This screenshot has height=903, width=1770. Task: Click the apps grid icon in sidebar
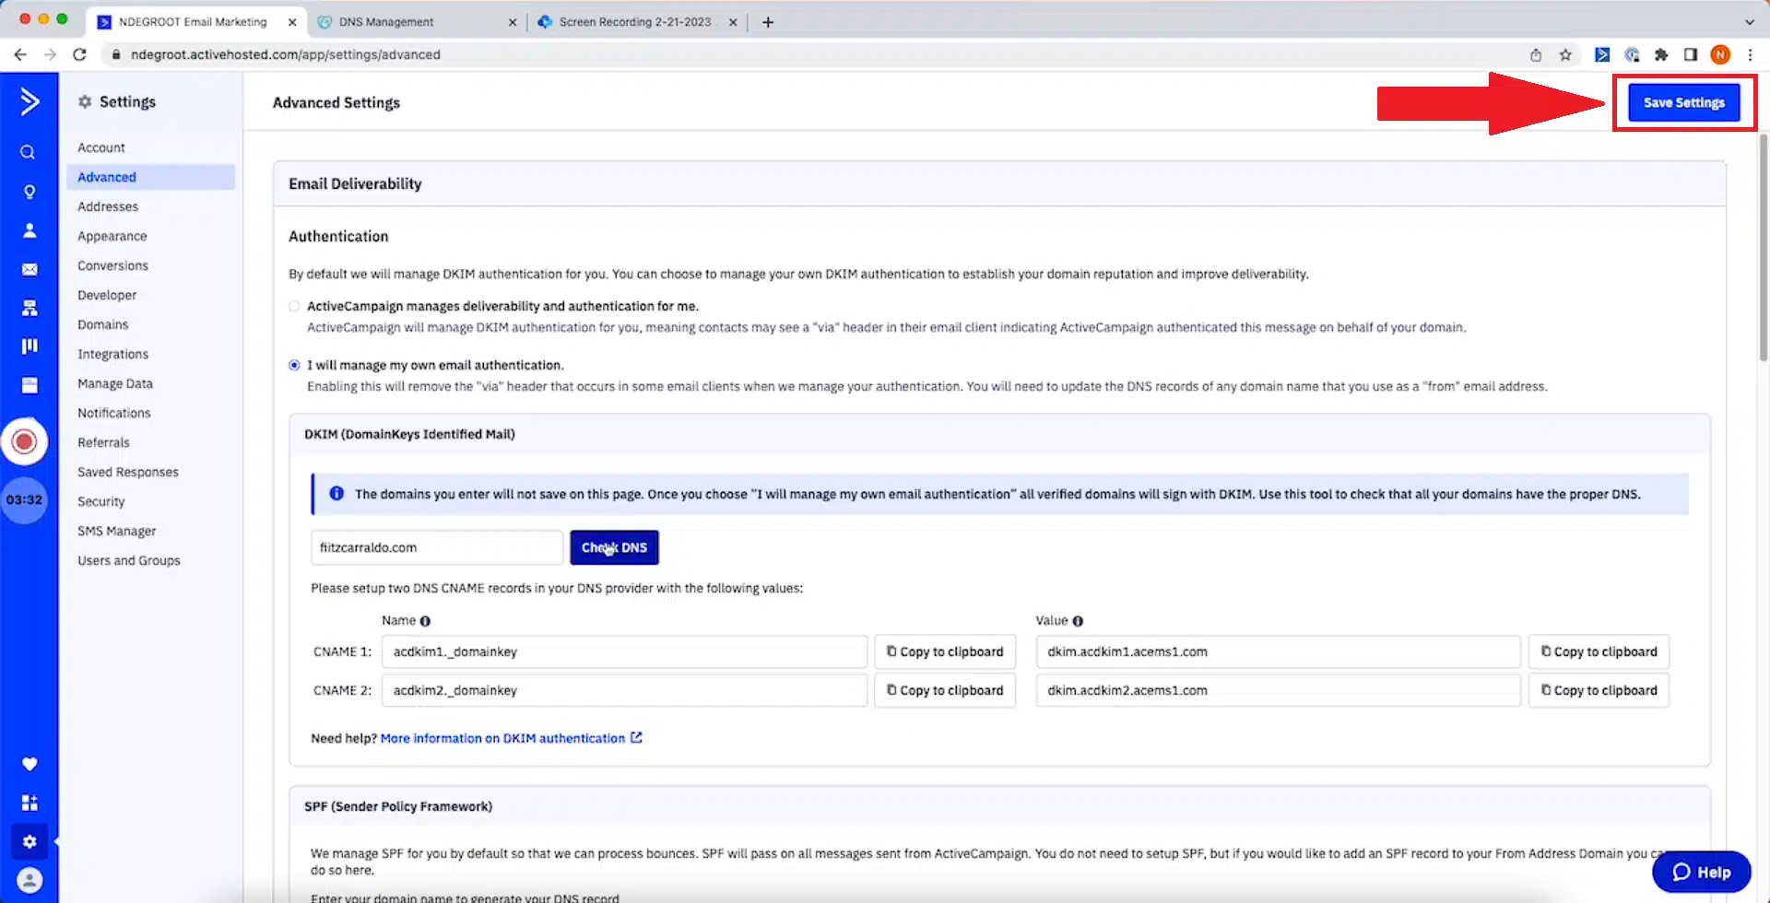pos(29,803)
